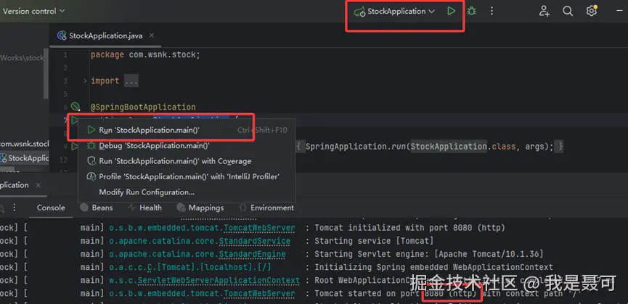Open the Code With Me add-user icon
The image size is (628, 304).
[x=544, y=11]
